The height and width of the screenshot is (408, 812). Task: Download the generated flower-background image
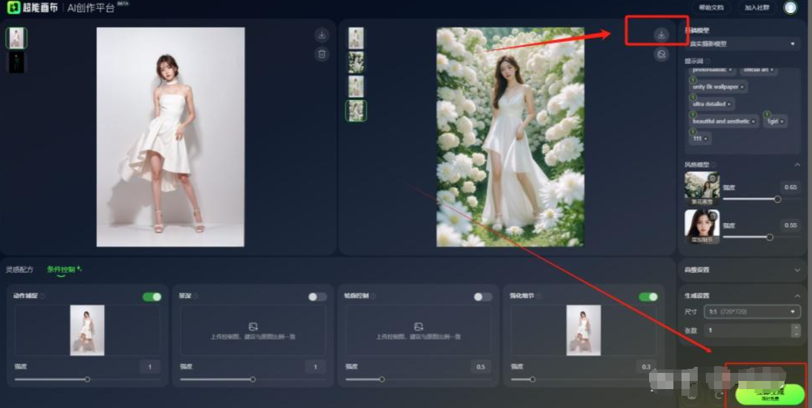click(661, 34)
